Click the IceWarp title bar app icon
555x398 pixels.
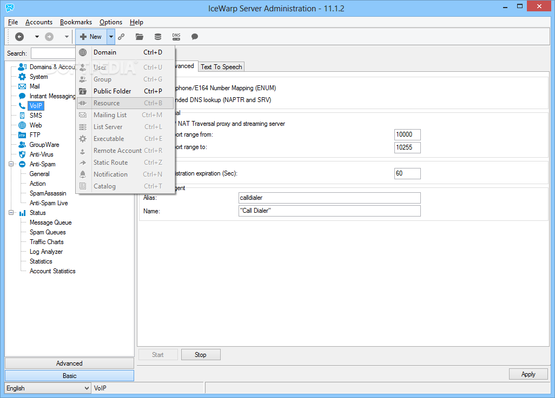[x=10, y=8]
